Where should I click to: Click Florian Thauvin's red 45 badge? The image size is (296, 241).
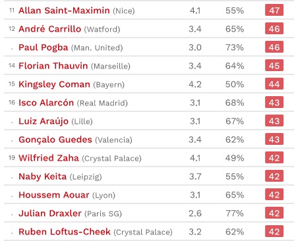(274, 65)
